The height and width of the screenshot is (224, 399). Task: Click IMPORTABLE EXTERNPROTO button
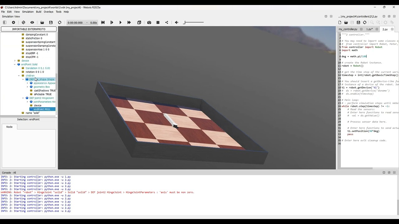(29, 29)
